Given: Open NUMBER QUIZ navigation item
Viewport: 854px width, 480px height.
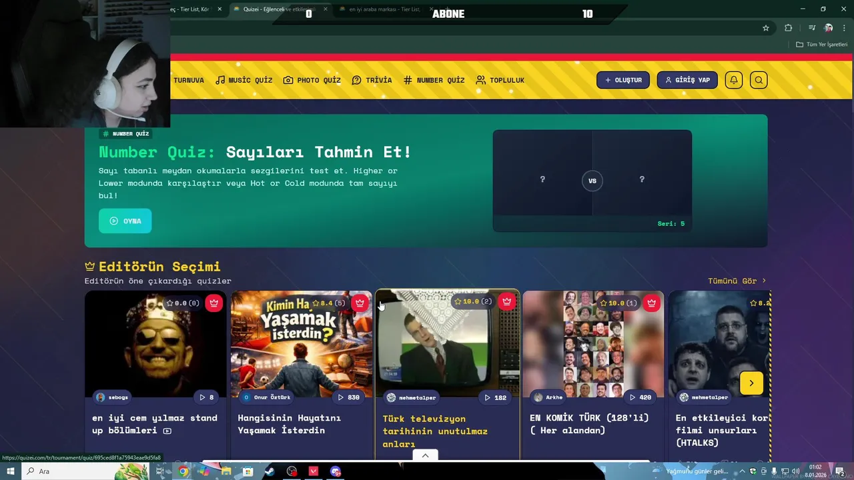Looking at the screenshot, I should click(x=434, y=80).
